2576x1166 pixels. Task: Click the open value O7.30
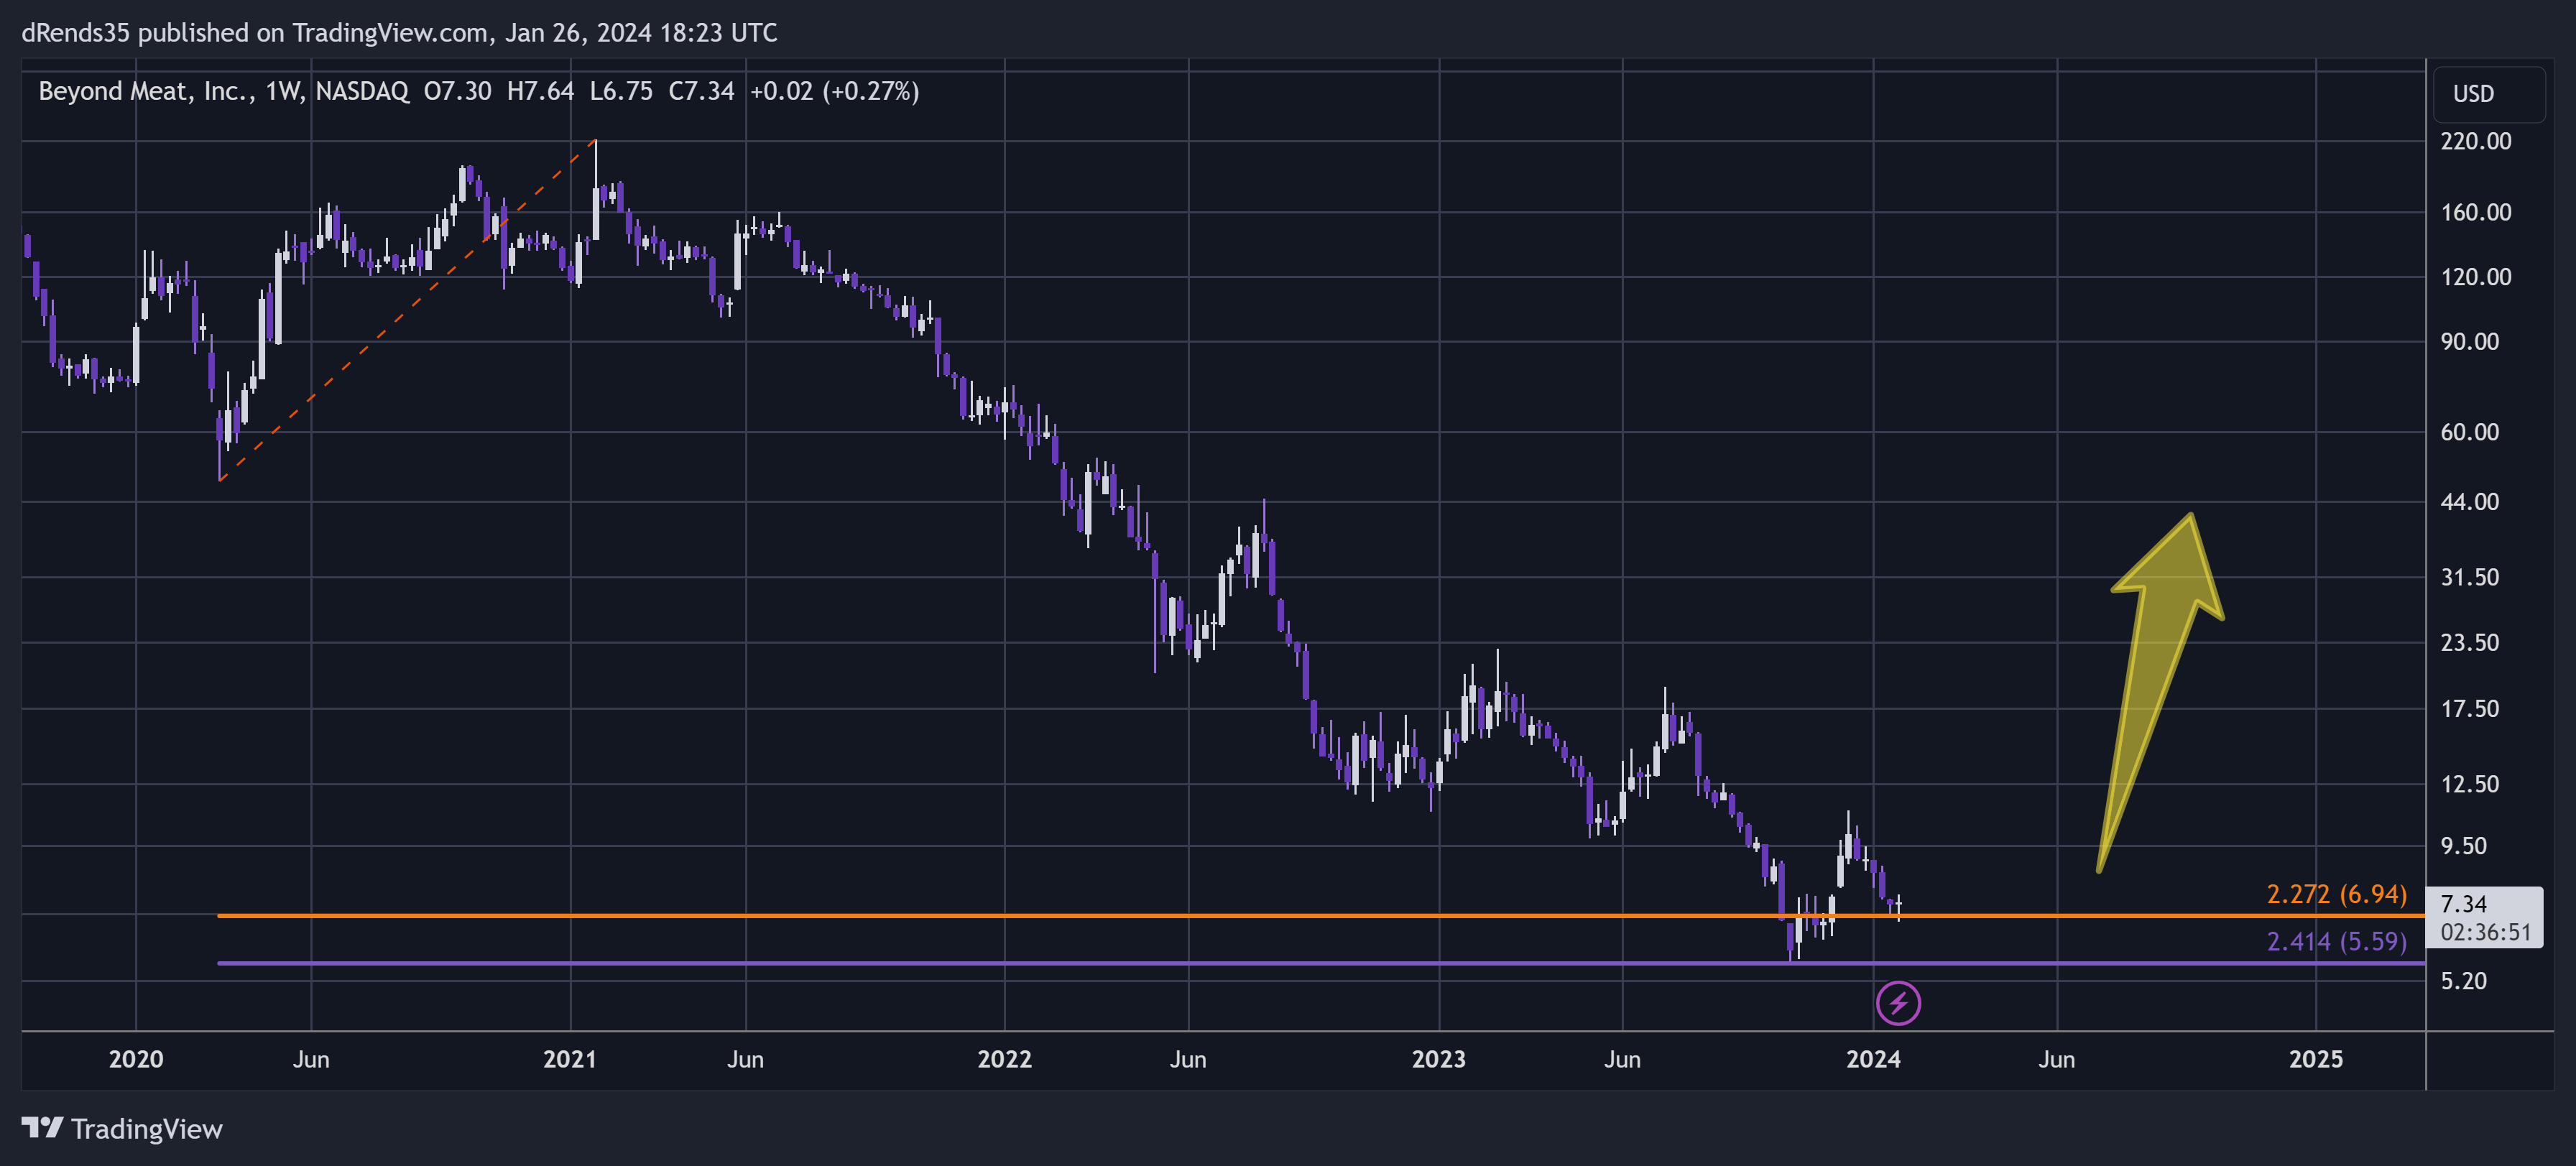[x=458, y=91]
